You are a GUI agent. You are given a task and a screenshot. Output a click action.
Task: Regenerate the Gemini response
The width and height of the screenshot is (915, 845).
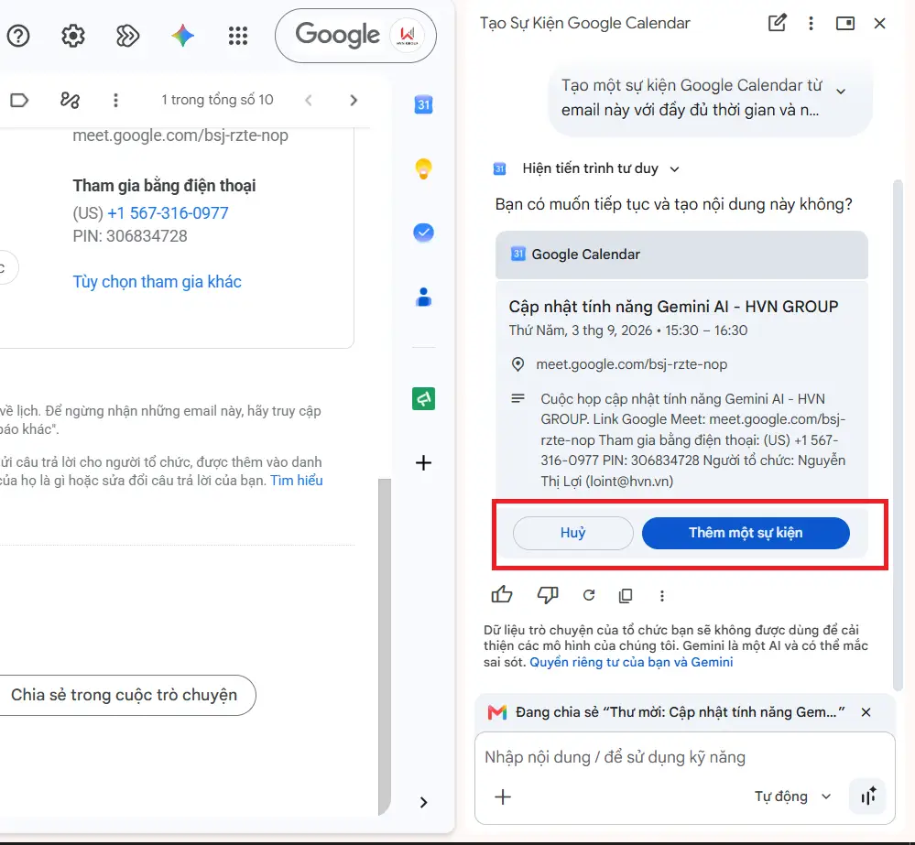point(589,595)
